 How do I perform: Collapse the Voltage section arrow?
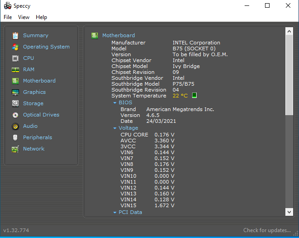(x=115, y=128)
